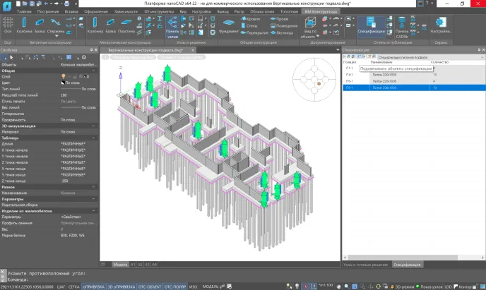Switch to Узлы и готовые решения tab
This screenshot has width=486, height=290.
[x=365, y=265]
